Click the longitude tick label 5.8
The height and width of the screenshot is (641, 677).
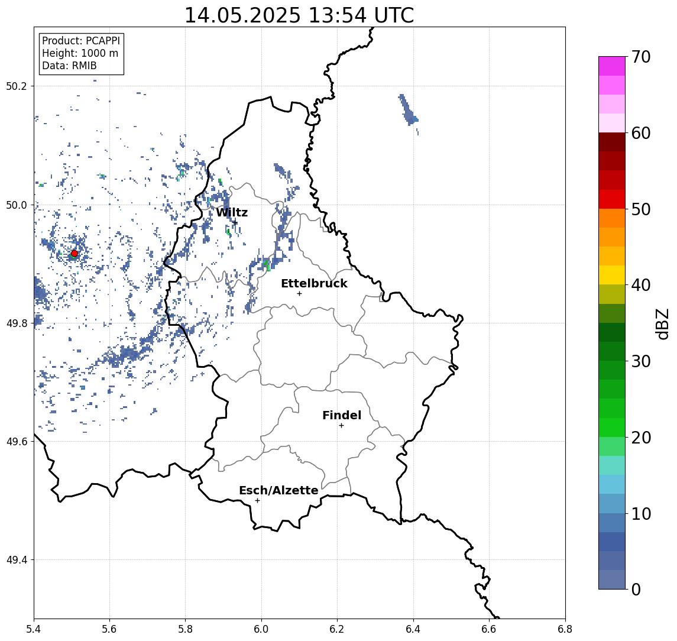point(185,629)
